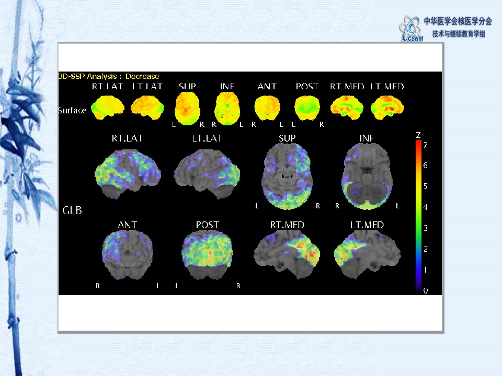Pick the small Surface RT.MED brain thumbnail

coord(347,108)
